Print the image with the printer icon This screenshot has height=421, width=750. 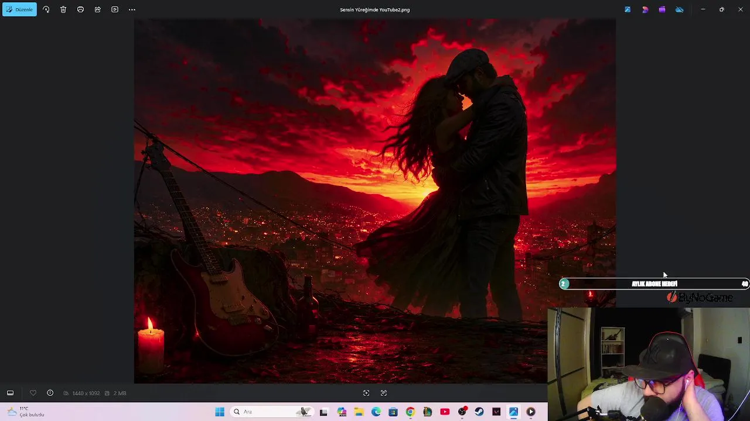coord(80,9)
